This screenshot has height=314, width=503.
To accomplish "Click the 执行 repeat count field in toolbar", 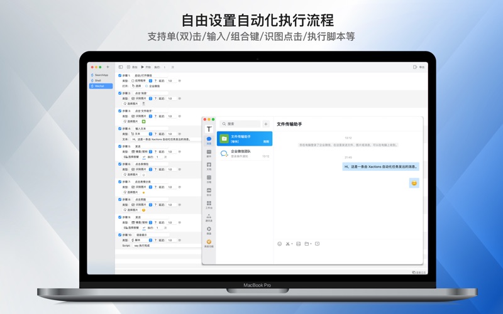I will (165, 67).
